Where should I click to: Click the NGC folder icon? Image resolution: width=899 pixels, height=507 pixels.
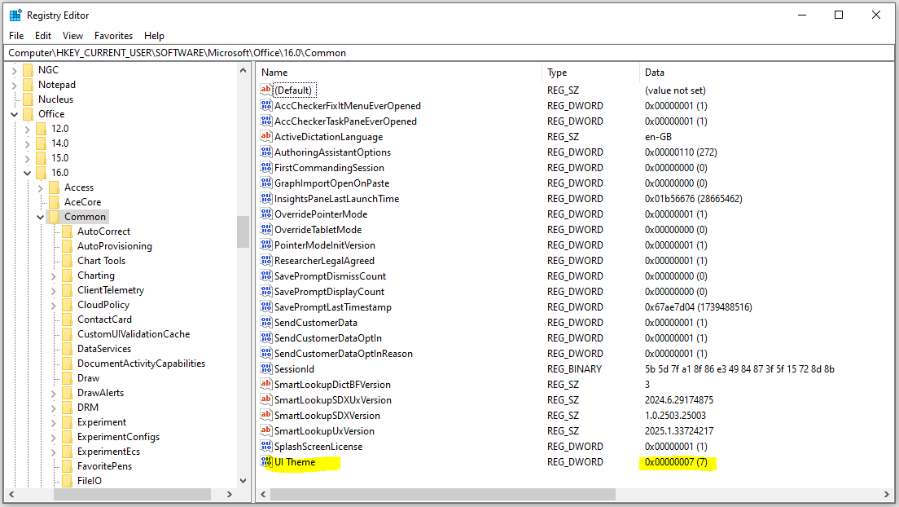coord(28,70)
